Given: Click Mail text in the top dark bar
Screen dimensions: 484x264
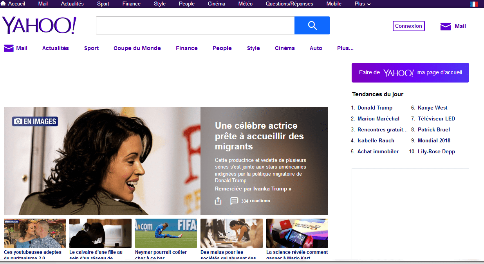Looking at the screenshot, I should click(43, 4).
